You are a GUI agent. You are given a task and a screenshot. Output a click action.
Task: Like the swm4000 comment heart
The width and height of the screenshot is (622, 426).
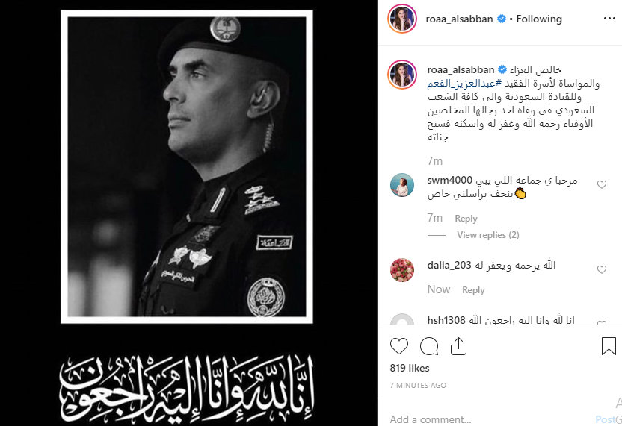coord(602,184)
